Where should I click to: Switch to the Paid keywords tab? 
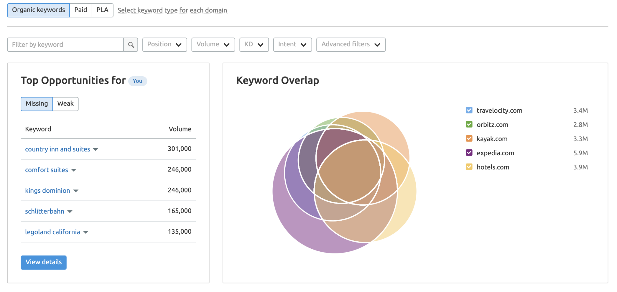click(x=81, y=10)
